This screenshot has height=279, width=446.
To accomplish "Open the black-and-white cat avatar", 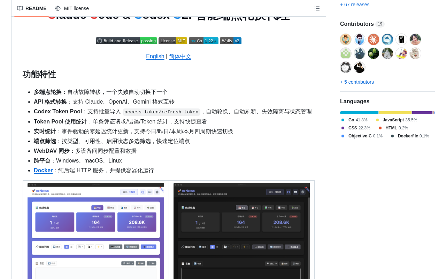I will point(346,67).
